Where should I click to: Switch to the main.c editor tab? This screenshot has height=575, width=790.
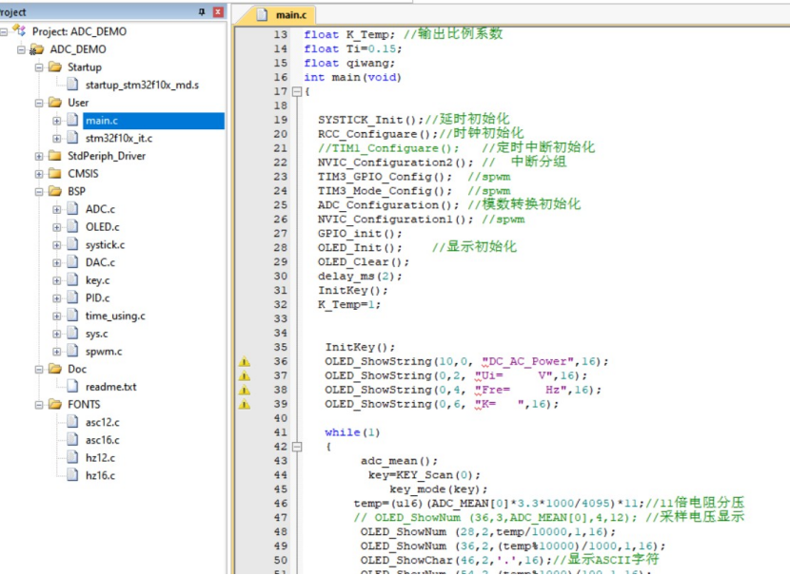pos(290,15)
